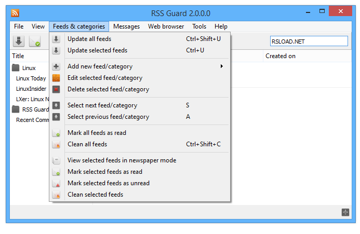Click the newspaper mode icon in menu

(56, 160)
